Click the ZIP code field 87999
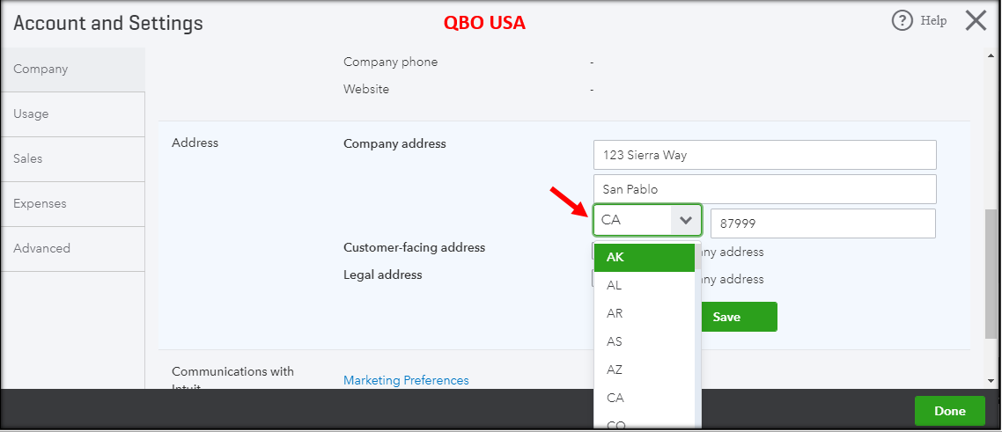The image size is (1002, 432). point(823,223)
